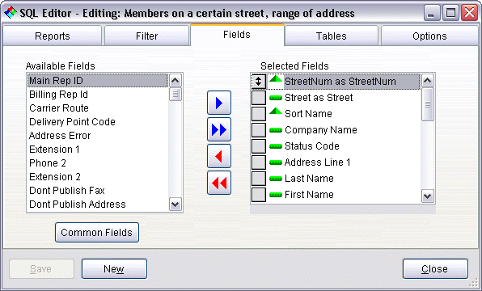Switch to the Filter tab
This screenshot has height=291, width=482.
click(146, 36)
